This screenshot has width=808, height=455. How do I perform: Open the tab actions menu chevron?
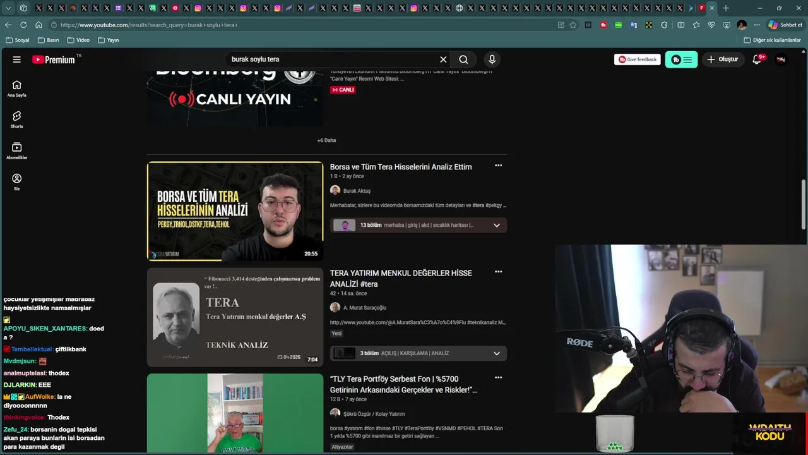(8, 8)
